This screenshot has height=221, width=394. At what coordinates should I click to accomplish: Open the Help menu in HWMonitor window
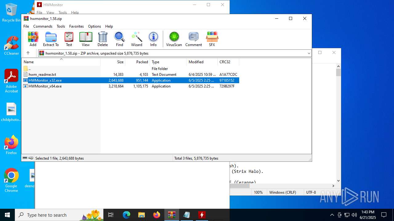75,13
